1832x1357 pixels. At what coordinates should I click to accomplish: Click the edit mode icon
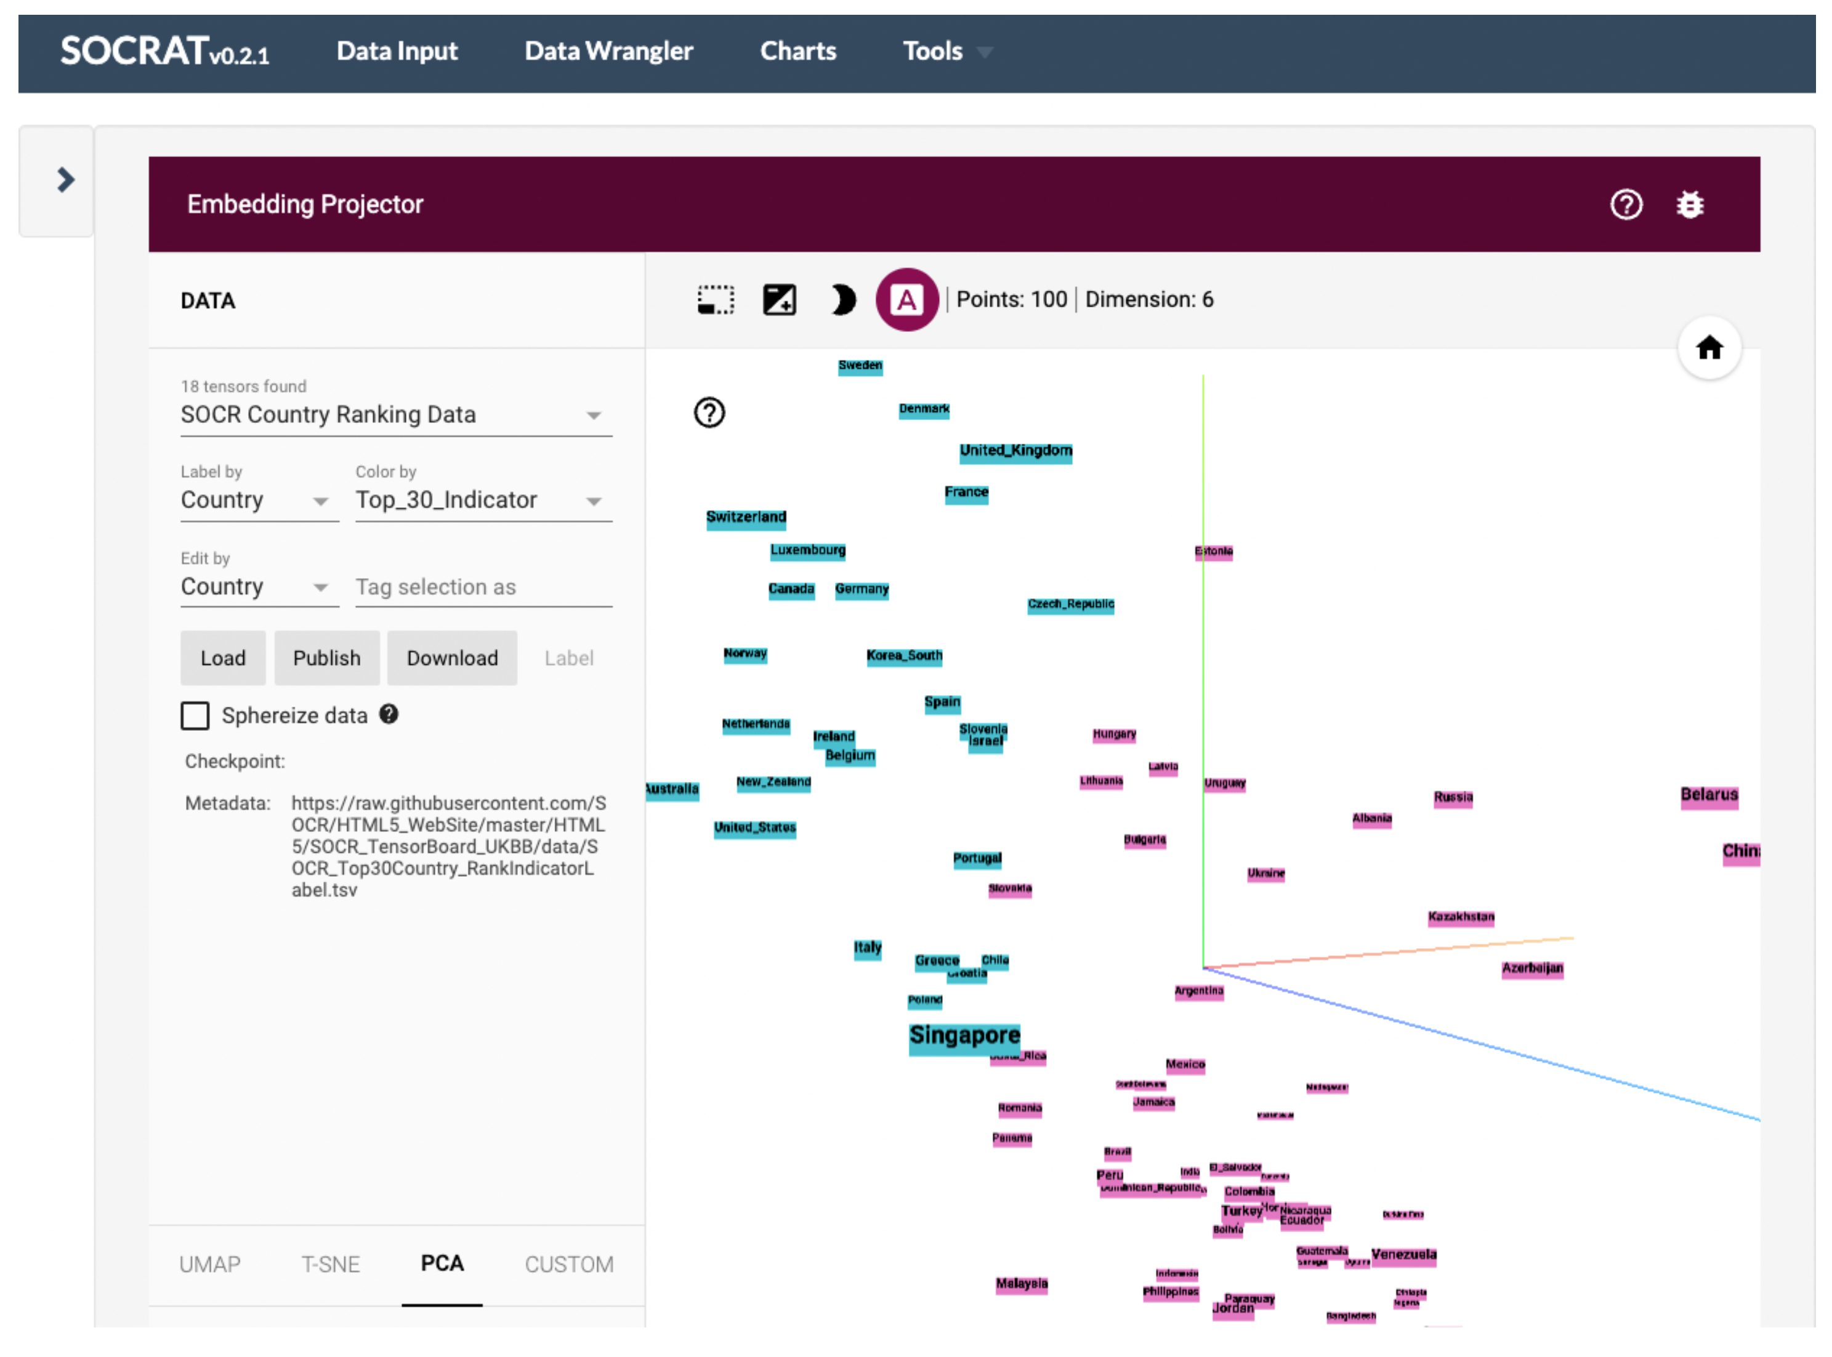pos(779,300)
